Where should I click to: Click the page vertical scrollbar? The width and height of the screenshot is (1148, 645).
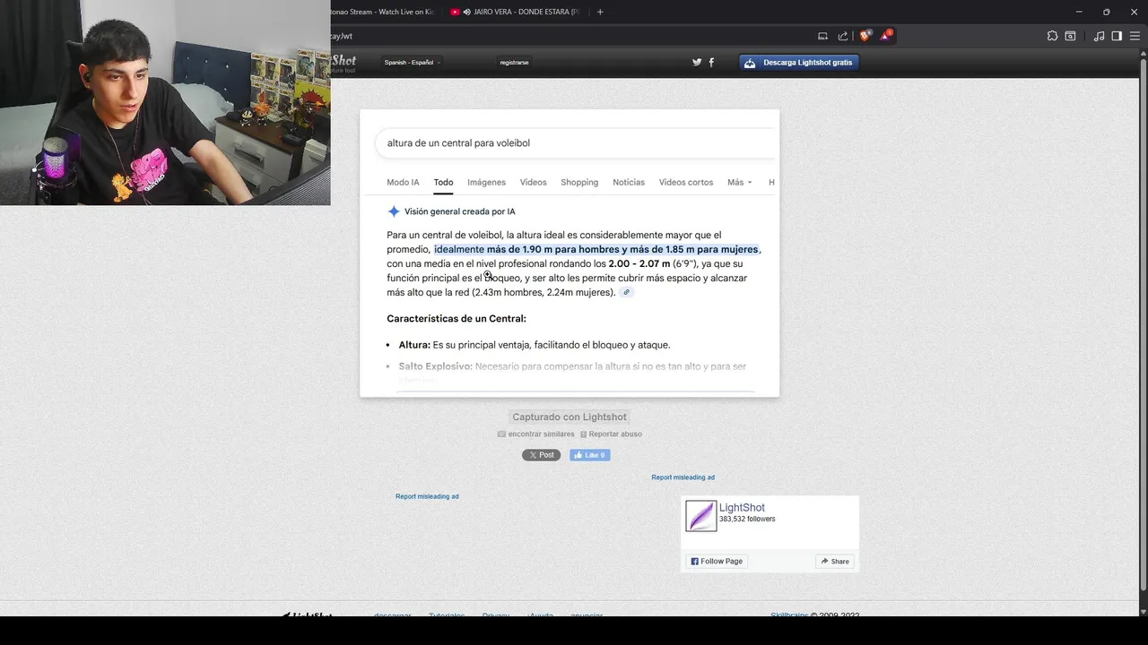point(1143,322)
